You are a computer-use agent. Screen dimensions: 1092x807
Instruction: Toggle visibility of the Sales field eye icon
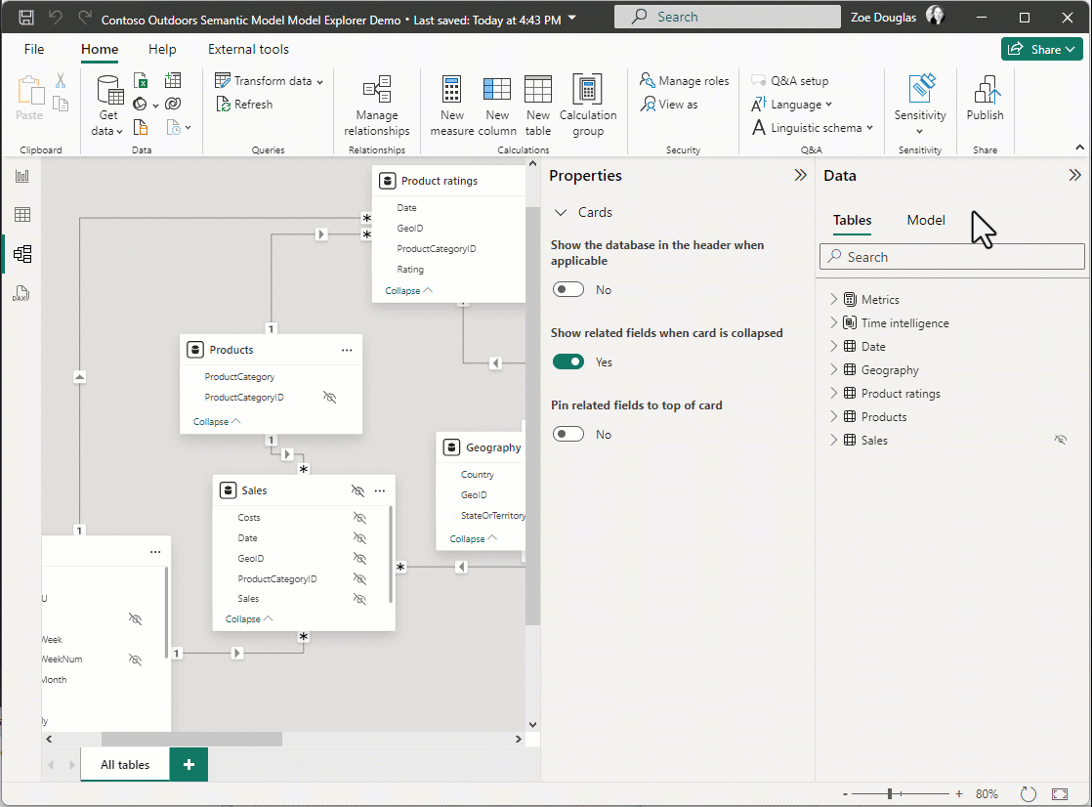[x=359, y=598]
